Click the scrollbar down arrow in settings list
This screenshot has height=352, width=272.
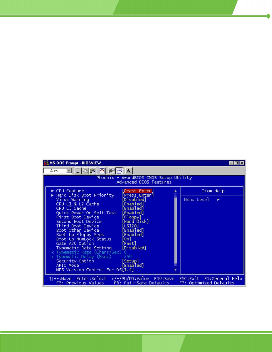(176, 270)
